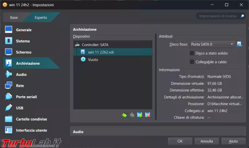Select the Vuoto optical drive entry
249x148 pixels.
click(x=113, y=59)
